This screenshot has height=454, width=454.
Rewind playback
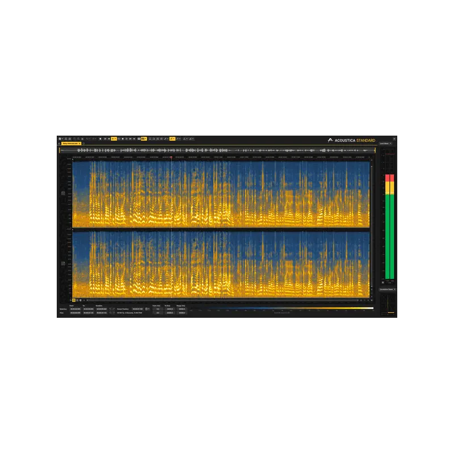click(x=109, y=139)
